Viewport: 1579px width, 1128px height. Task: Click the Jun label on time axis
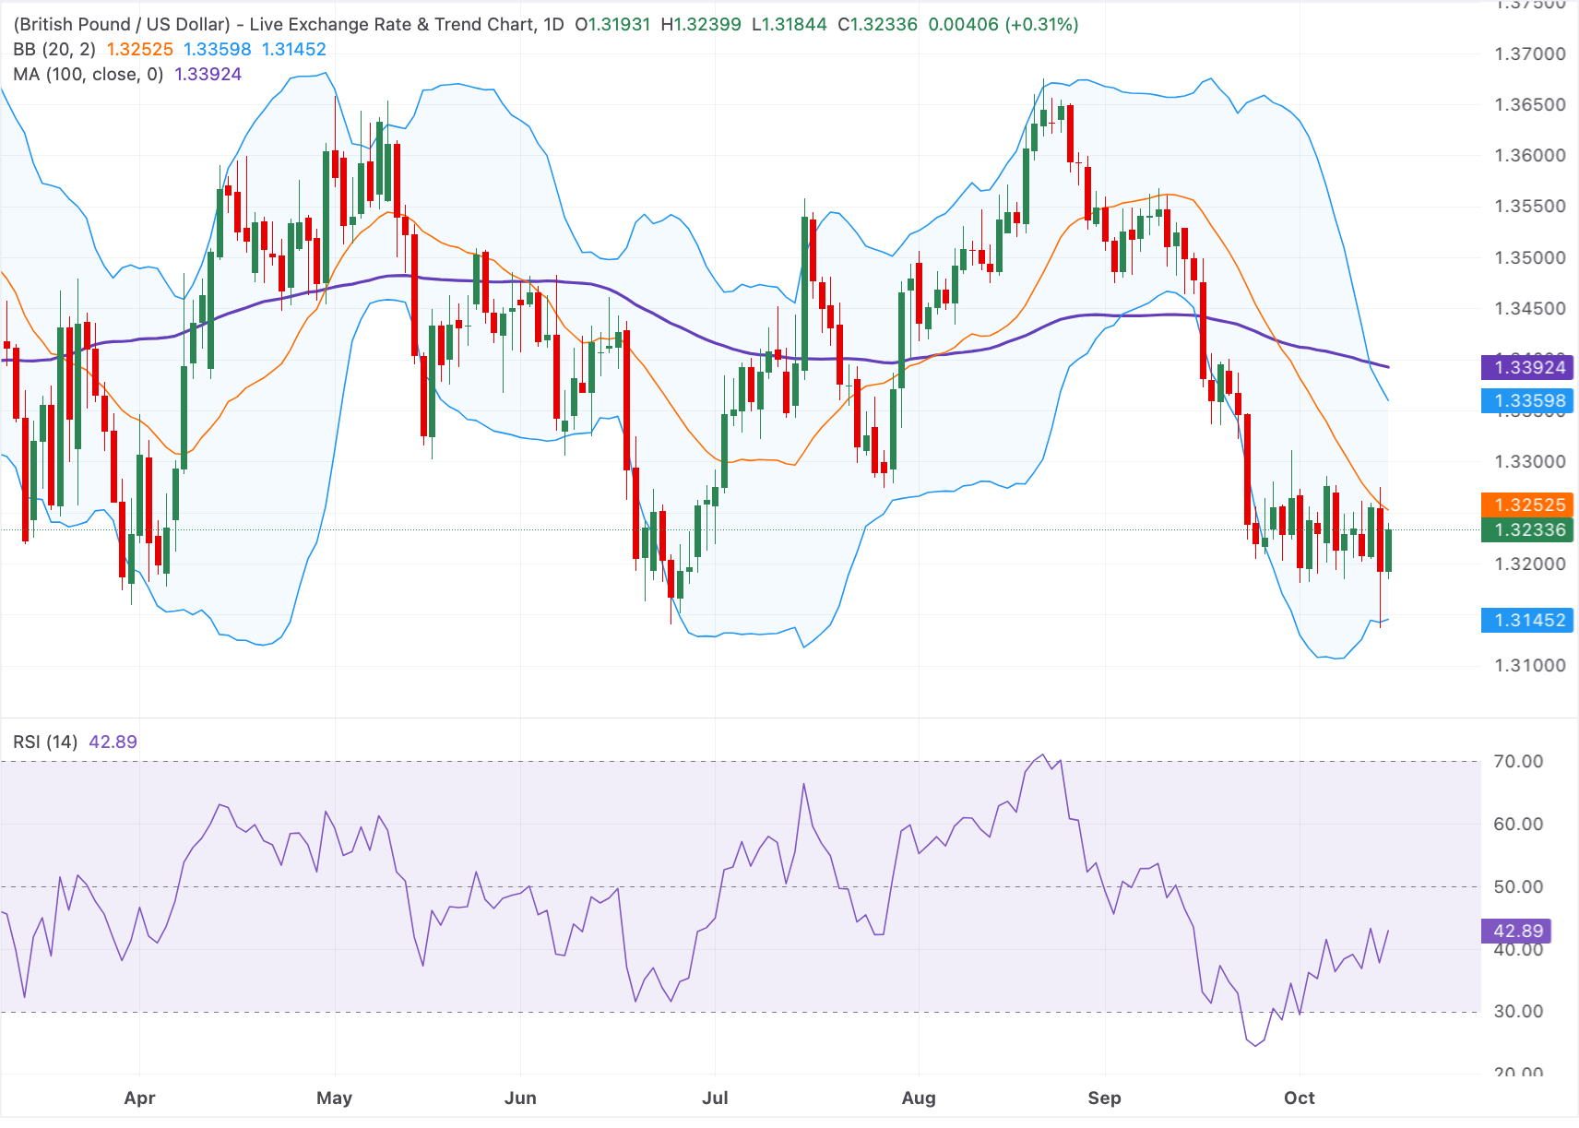click(520, 1098)
